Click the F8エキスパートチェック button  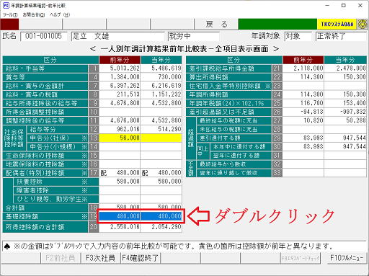[301, 258]
